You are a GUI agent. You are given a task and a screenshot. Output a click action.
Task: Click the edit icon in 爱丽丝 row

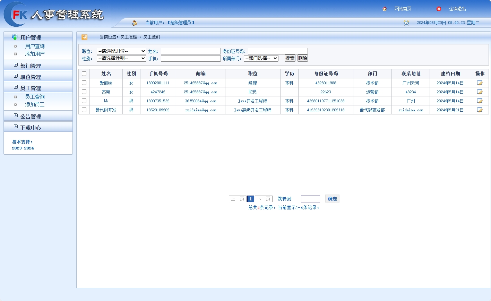coord(480,83)
